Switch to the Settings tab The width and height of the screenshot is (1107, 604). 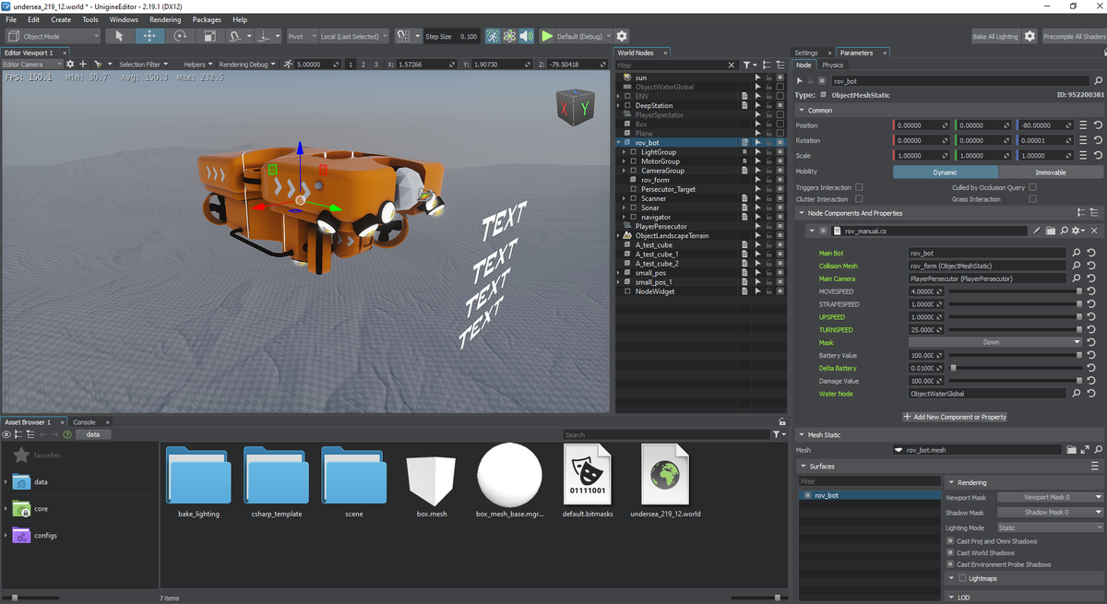click(806, 53)
